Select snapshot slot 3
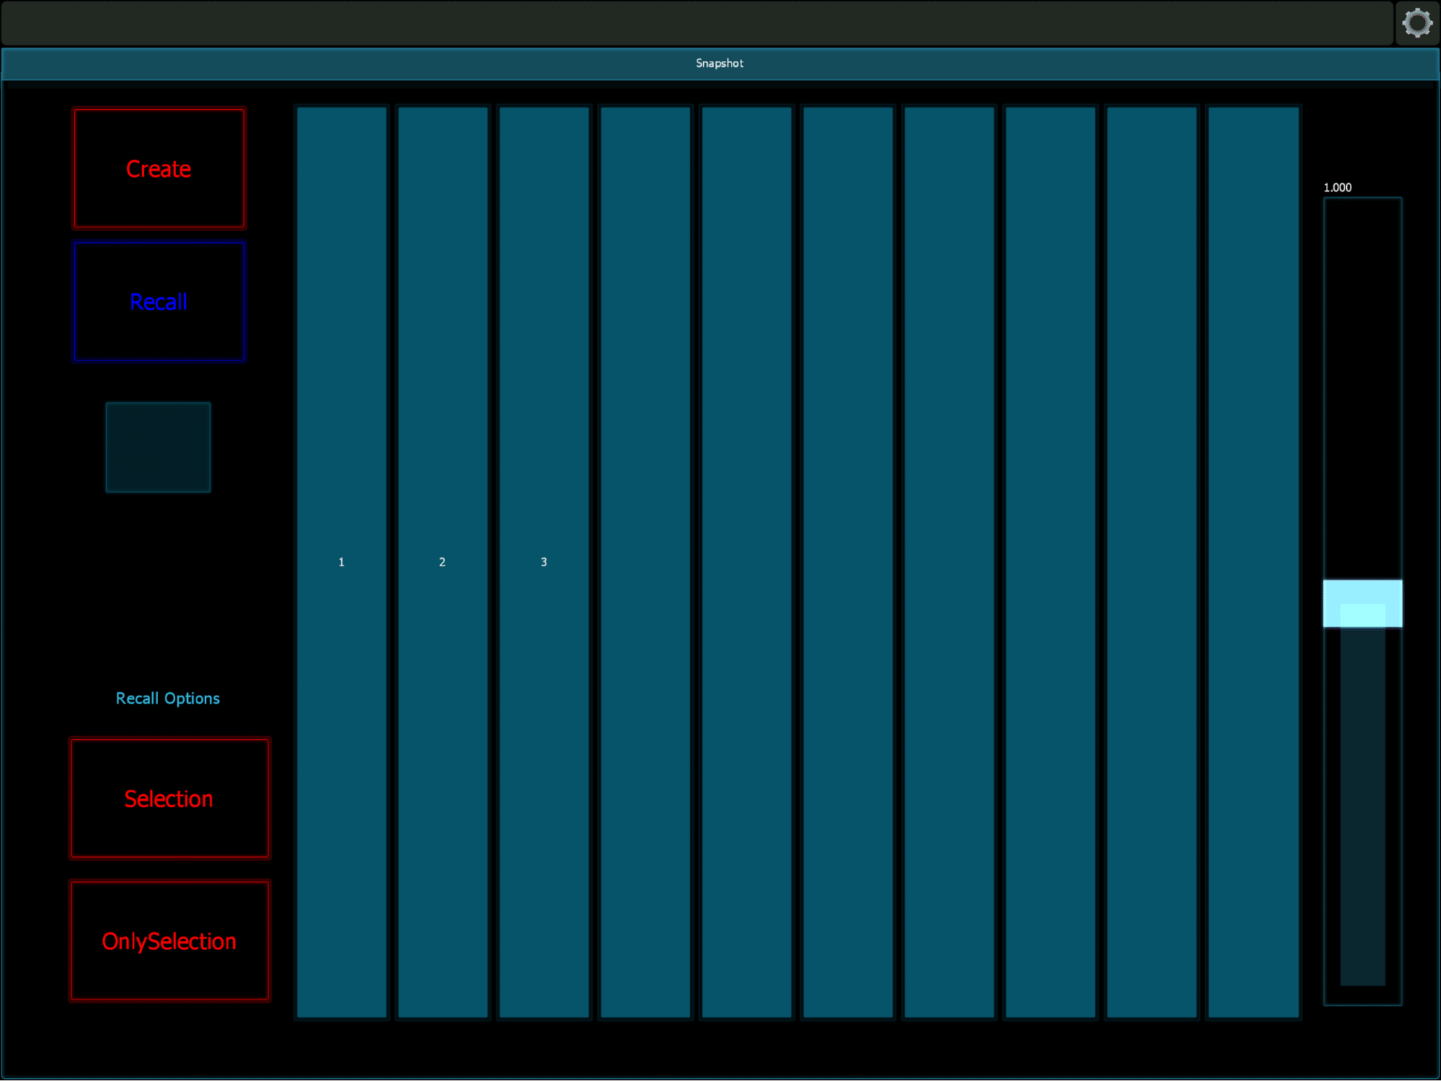1441x1081 pixels. [x=544, y=562]
